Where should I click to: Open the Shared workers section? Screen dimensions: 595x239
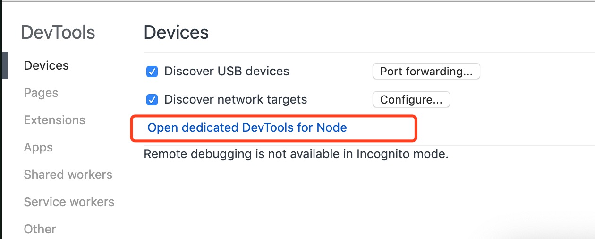point(68,175)
